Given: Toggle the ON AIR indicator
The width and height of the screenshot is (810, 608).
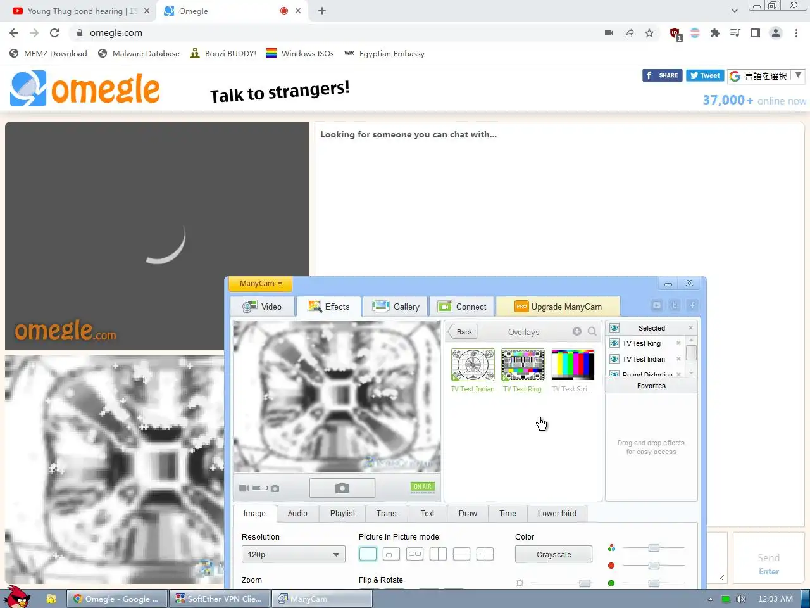Looking at the screenshot, I should coord(422,487).
